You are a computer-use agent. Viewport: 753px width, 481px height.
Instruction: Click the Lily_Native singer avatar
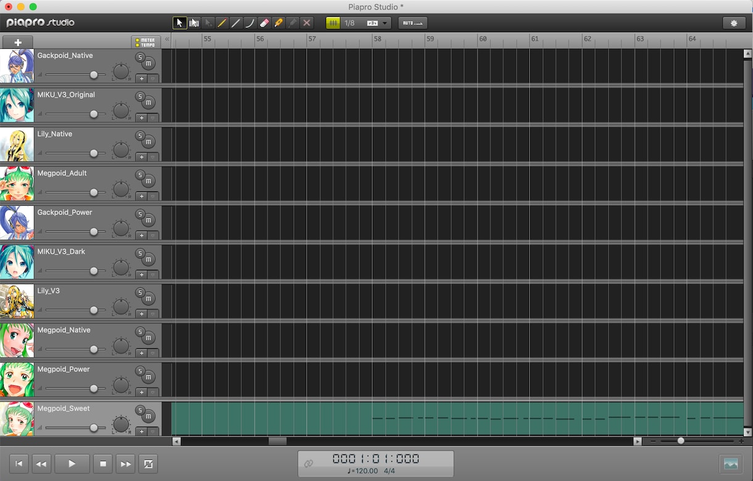click(x=17, y=144)
